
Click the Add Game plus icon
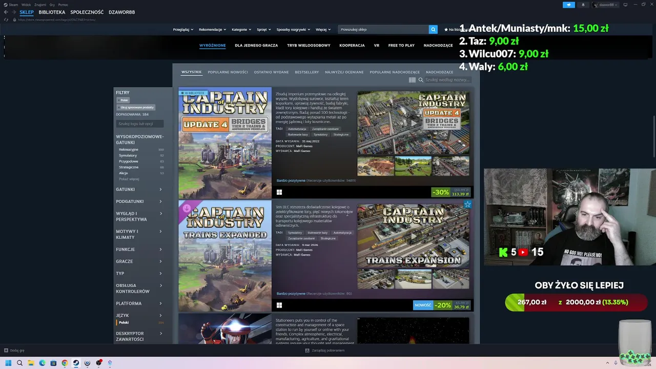click(6, 351)
